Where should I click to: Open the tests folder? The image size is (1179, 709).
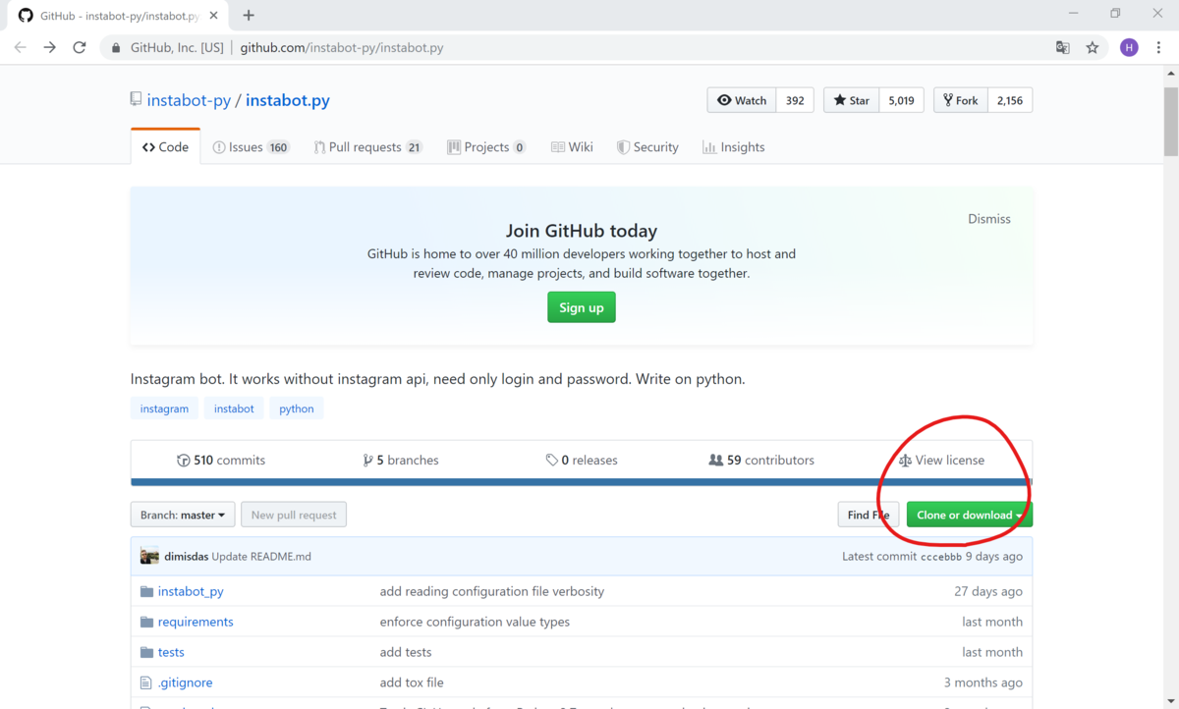(171, 652)
